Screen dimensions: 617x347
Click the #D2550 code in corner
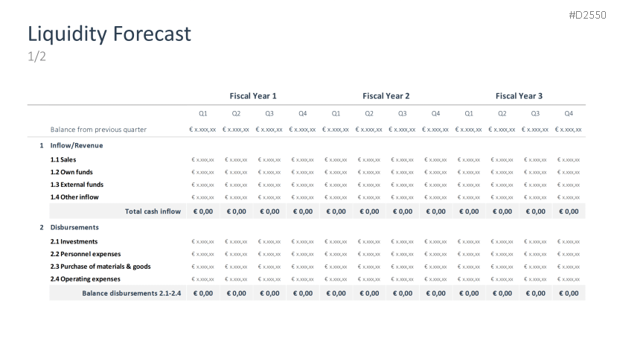coord(592,14)
